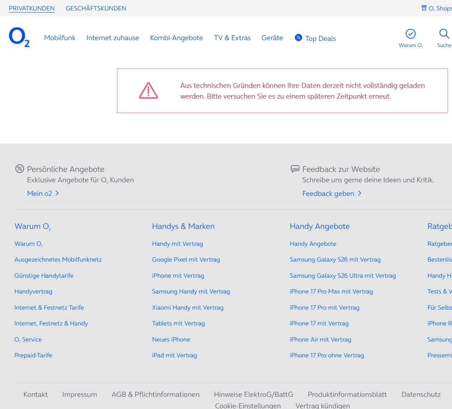Open Internet & Festnetz Tarife link
Screen dimensions: 452x409
(x=49, y=307)
